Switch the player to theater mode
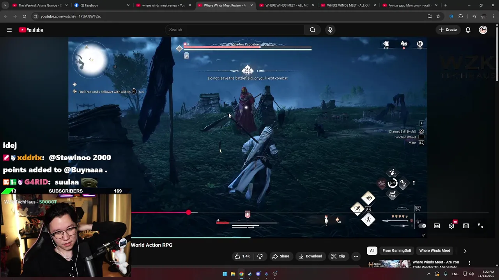Image resolution: width=499 pixels, height=280 pixels. point(466,226)
